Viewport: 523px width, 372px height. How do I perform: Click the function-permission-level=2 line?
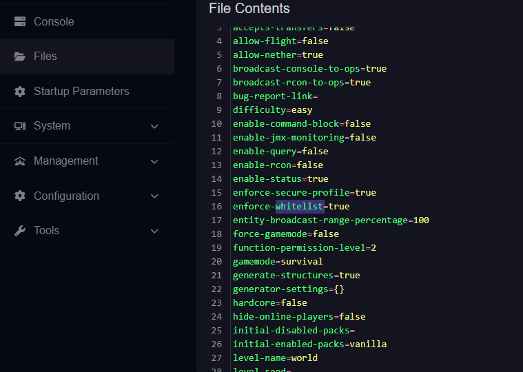pos(304,248)
